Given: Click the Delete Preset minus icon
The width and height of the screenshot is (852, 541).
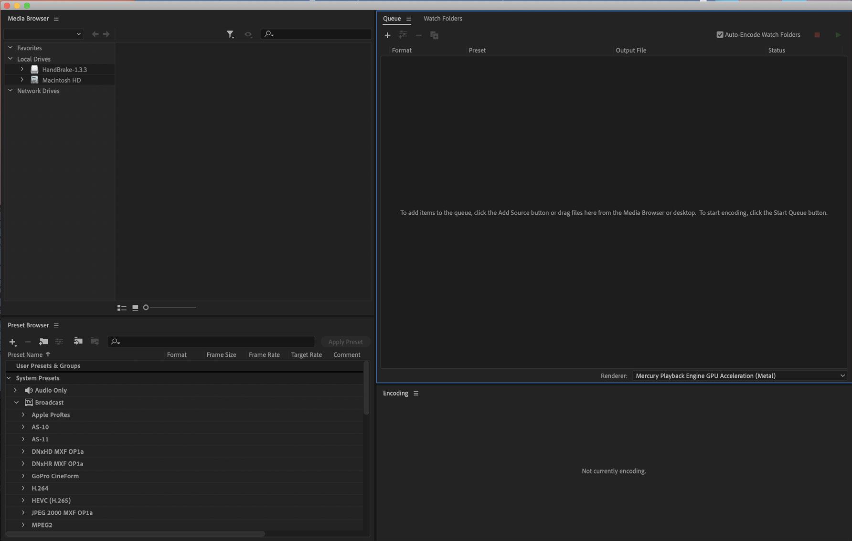Looking at the screenshot, I should [x=28, y=342].
